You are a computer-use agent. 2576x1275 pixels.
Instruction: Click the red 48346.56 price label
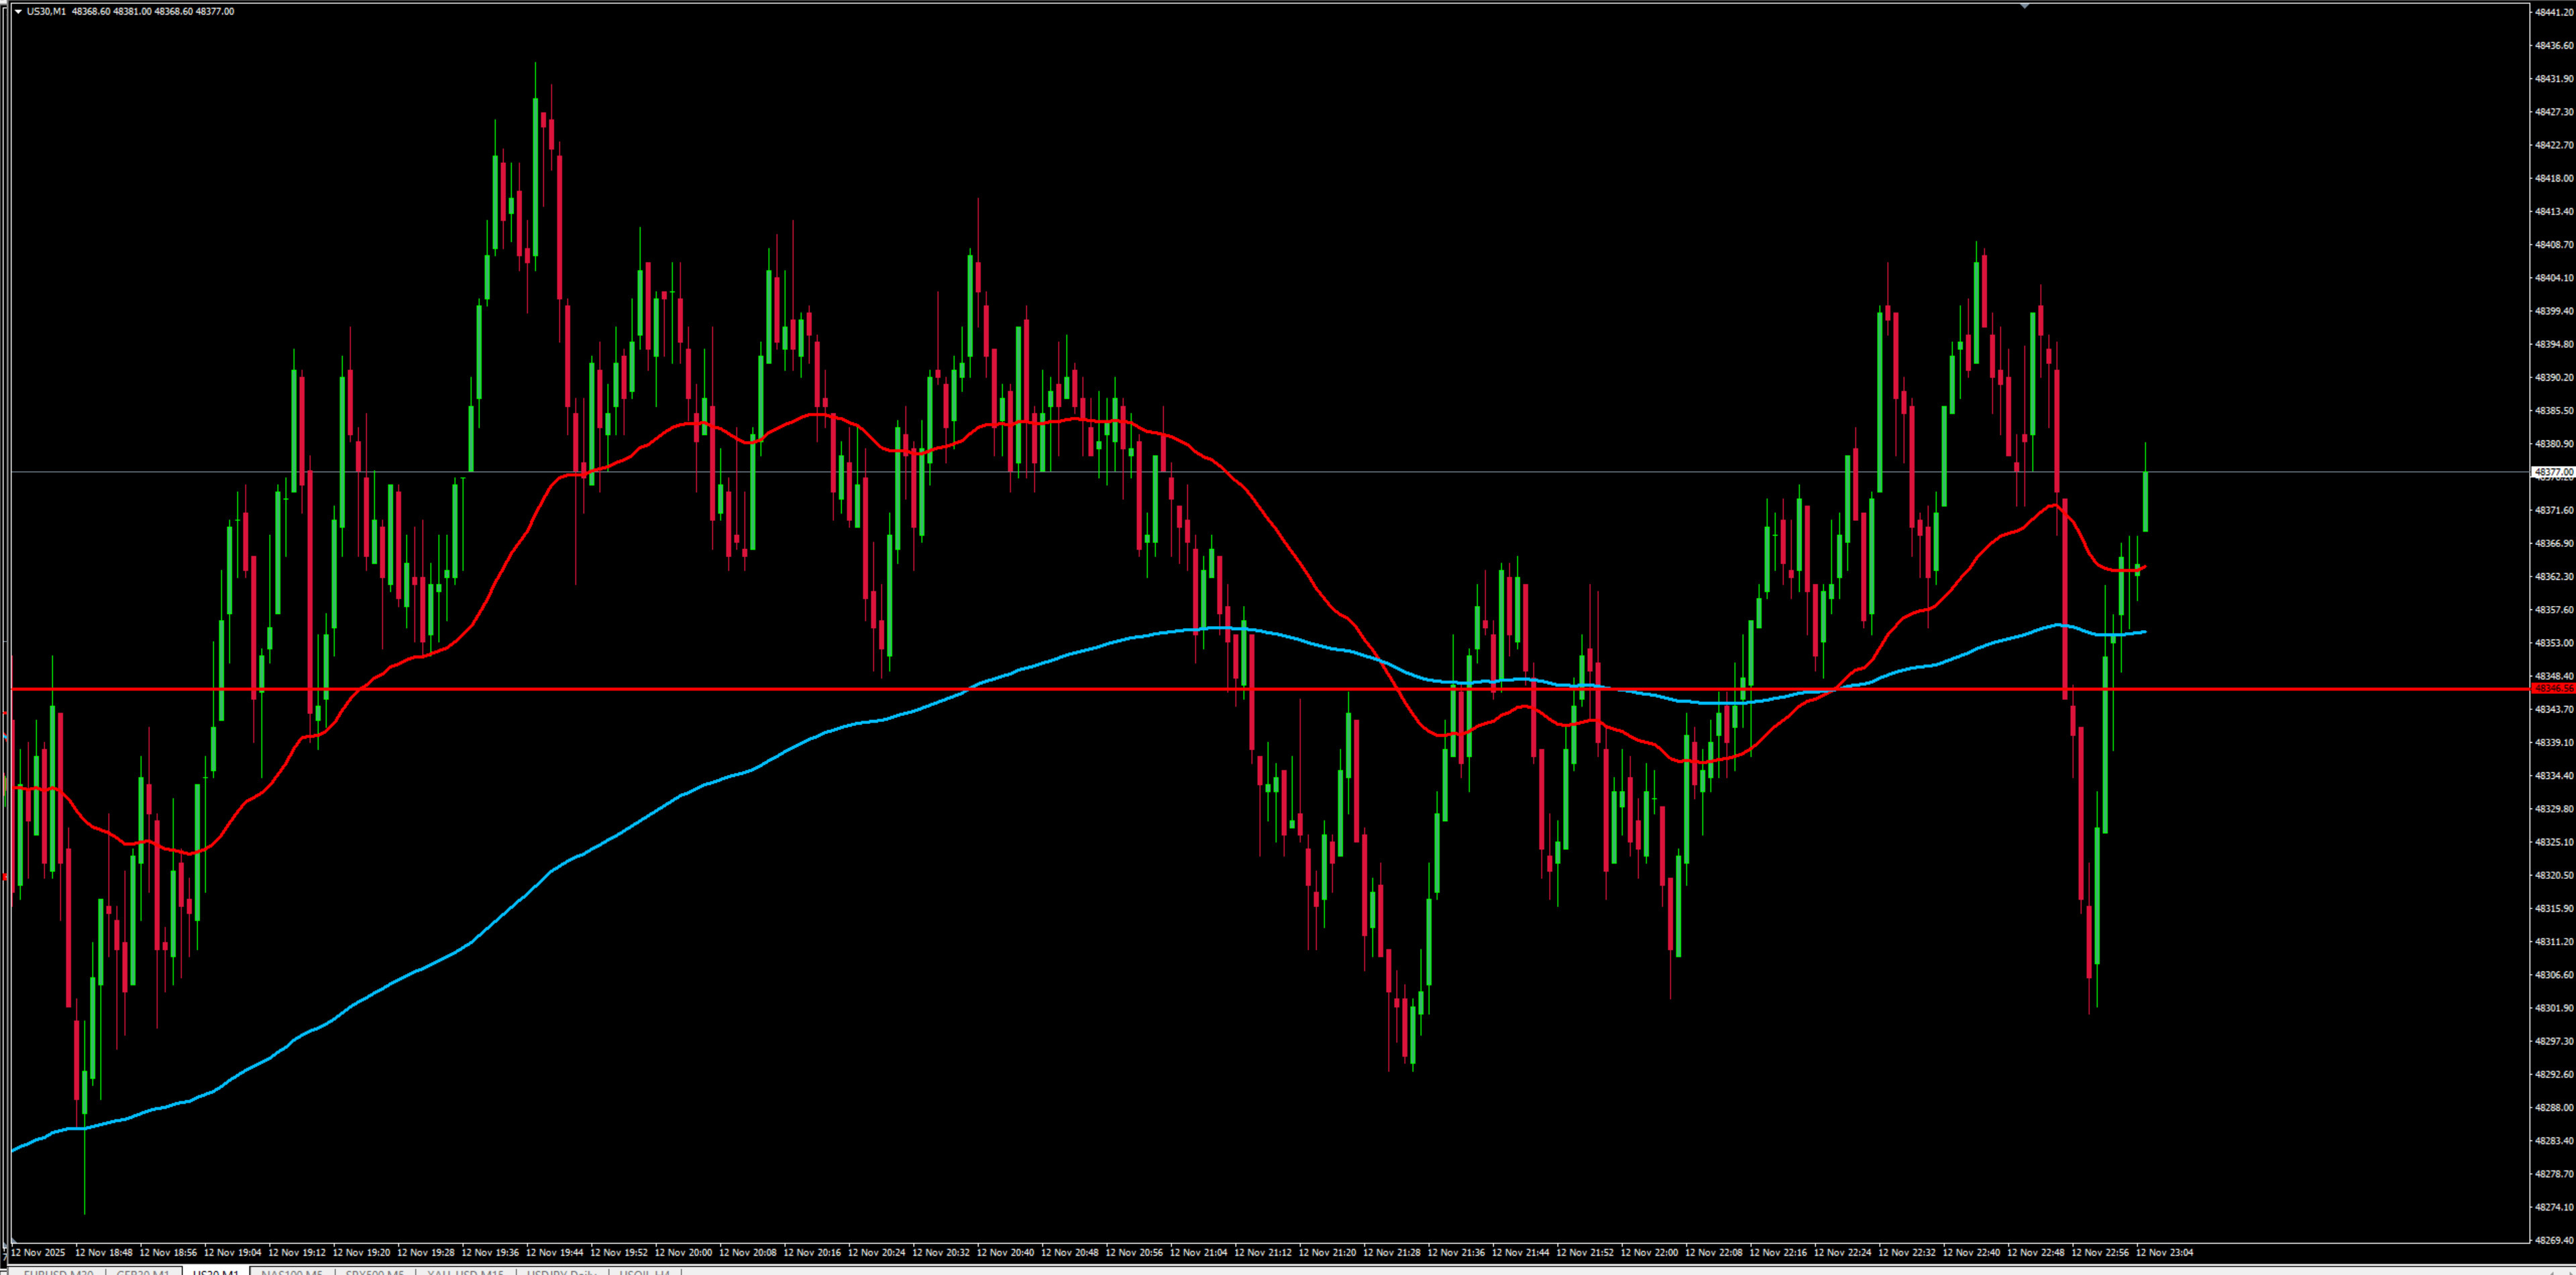click(2553, 688)
